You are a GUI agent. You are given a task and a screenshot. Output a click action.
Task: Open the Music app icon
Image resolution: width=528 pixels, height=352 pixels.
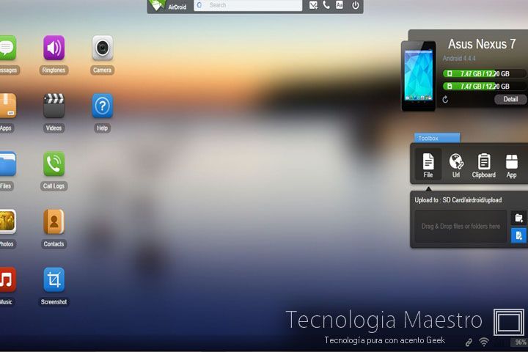click(7, 279)
